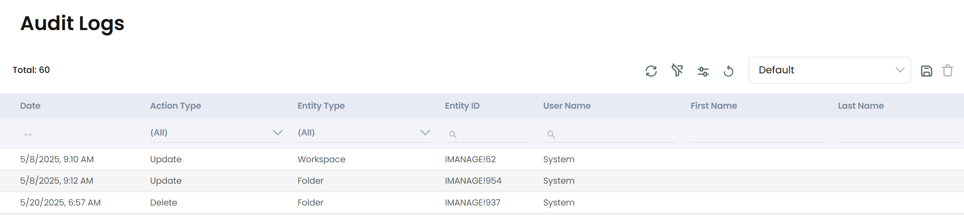
Task: Click IMANAGE!954 entity ID cell
Action: 473,181
